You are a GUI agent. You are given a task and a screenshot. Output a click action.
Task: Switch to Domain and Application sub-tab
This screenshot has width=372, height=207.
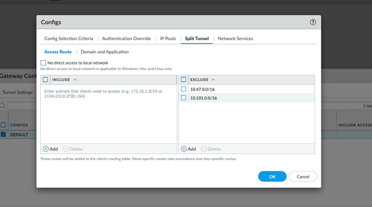tap(104, 52)
